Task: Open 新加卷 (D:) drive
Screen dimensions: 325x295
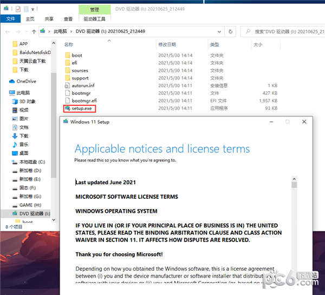Action: pyautogui.click(x=27, y=171)
